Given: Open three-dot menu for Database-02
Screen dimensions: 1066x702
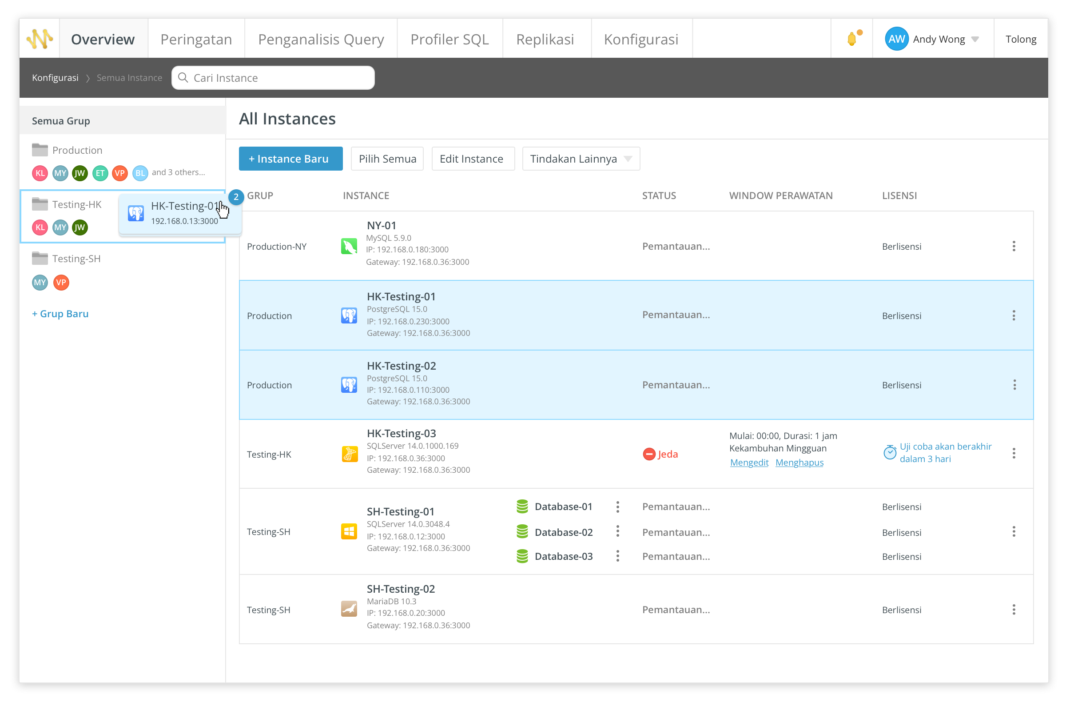Looking at the screenshot, I should (618, 532).
